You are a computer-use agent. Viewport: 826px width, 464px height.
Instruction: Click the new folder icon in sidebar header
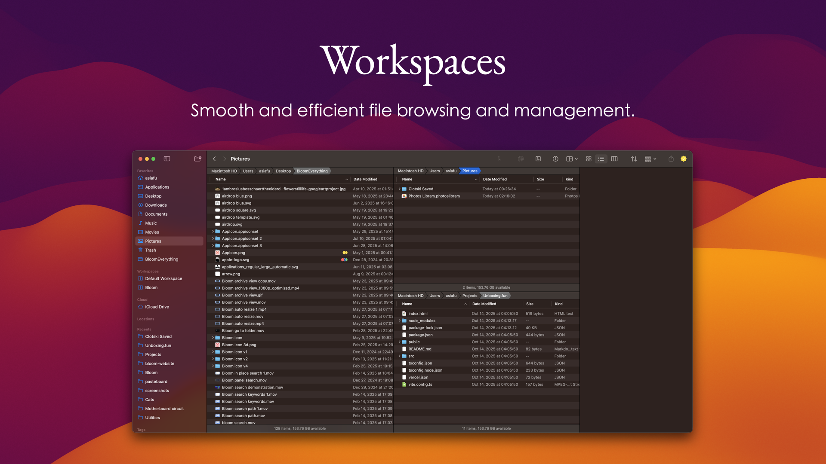(x=197, y=159)
